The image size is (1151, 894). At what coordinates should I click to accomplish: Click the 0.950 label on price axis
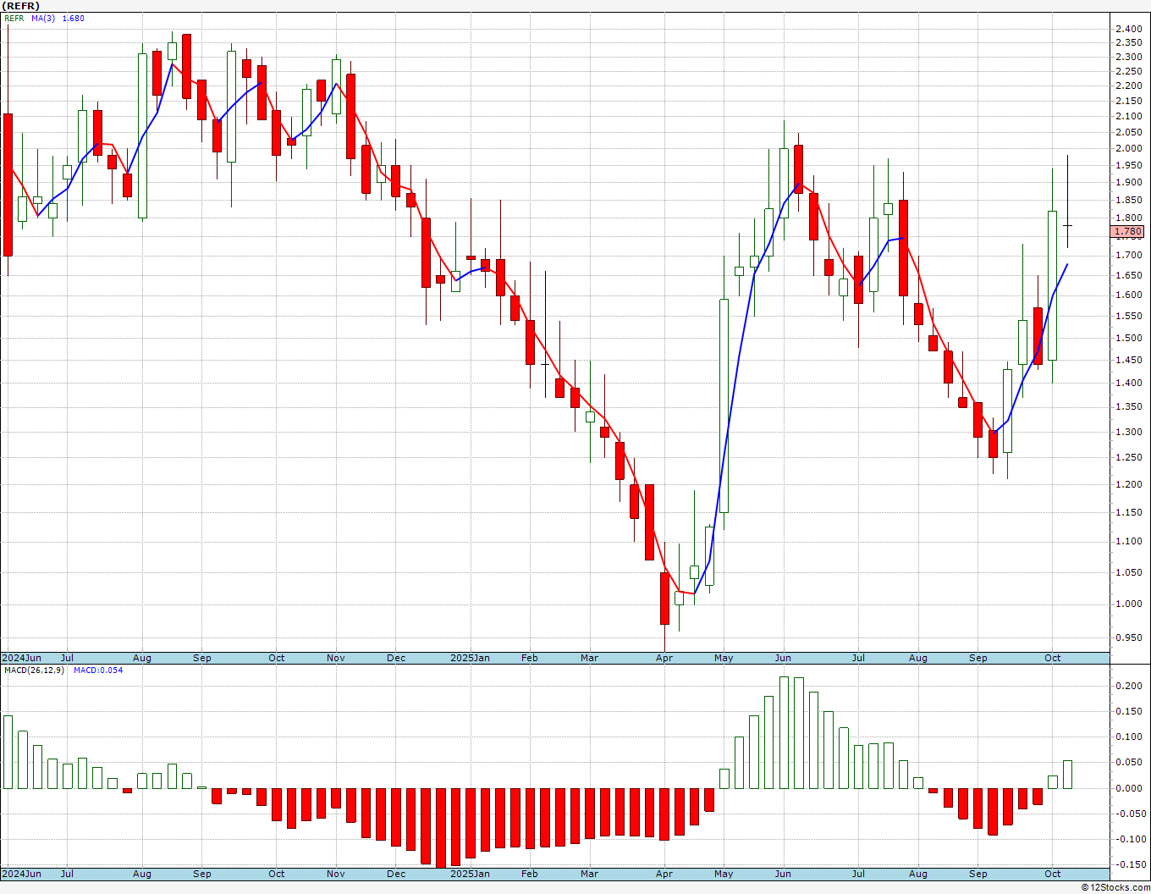coord(1128,637)
